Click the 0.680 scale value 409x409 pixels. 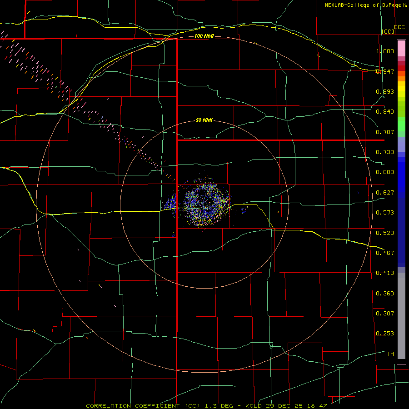tap(385, 172)
